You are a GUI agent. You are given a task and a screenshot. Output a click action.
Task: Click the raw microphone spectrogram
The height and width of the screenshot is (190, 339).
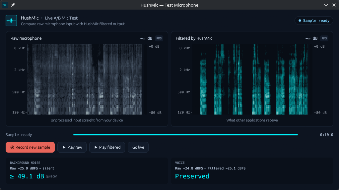pos(85,79)
